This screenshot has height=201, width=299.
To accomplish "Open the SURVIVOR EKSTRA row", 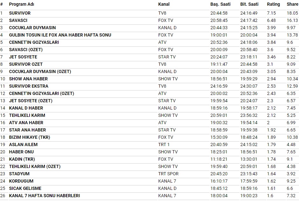I will tap(29, 86).
